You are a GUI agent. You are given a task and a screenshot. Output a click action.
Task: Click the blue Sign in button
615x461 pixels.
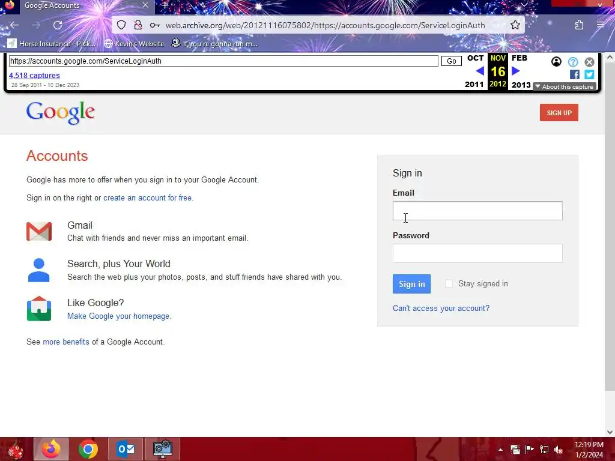pos(411,284)
